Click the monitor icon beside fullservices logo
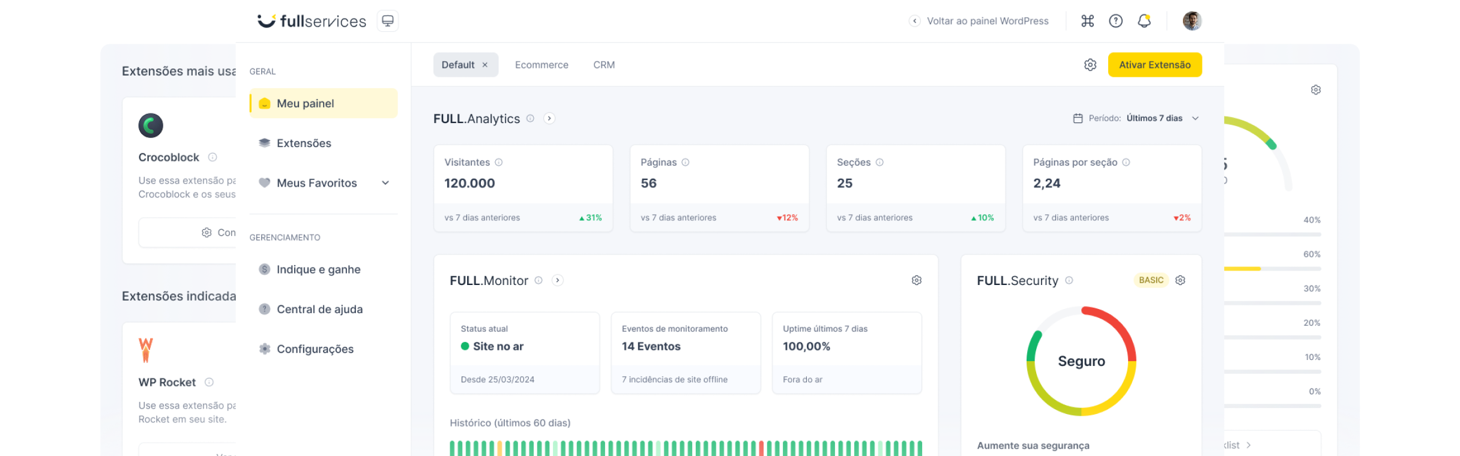The image size is (1460, 456). (x=388, y=21)
